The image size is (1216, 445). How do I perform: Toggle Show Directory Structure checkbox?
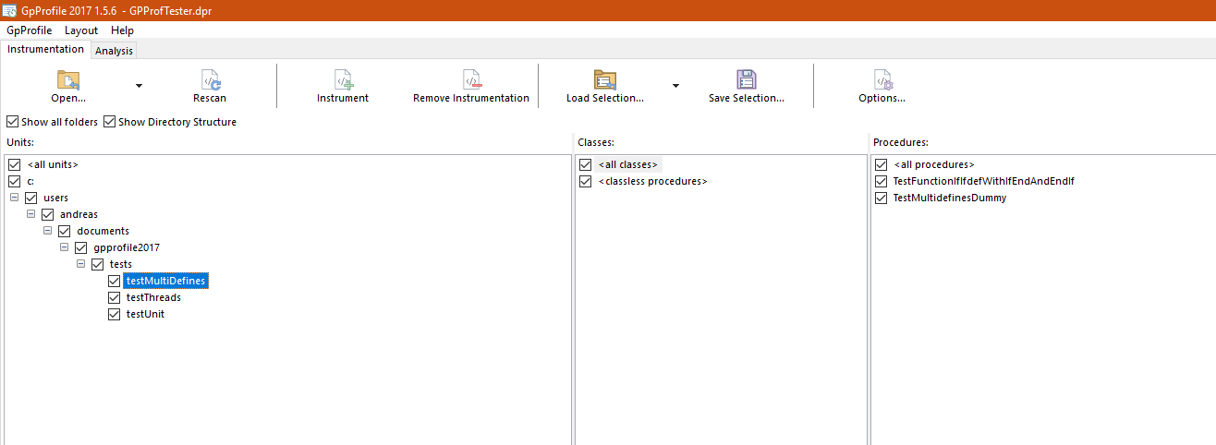coord(110,122)
